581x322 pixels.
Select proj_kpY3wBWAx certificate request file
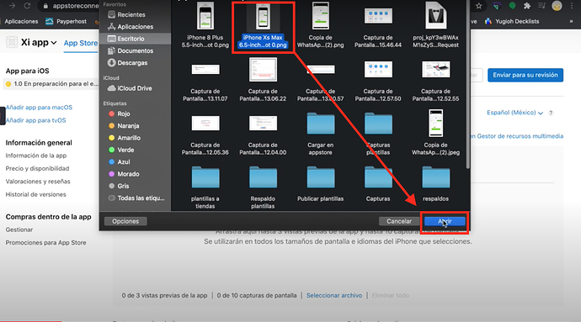tap(435, 25)
